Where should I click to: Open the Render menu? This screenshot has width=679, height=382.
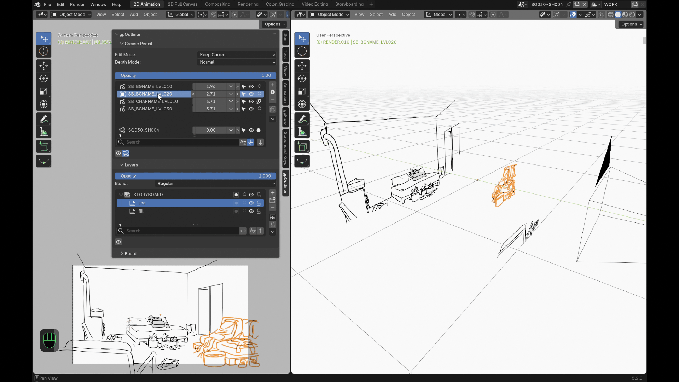(x=77, y=4)
